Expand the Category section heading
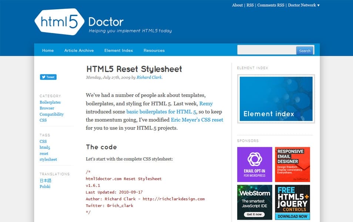353x222 pixels. click(50, 96)
